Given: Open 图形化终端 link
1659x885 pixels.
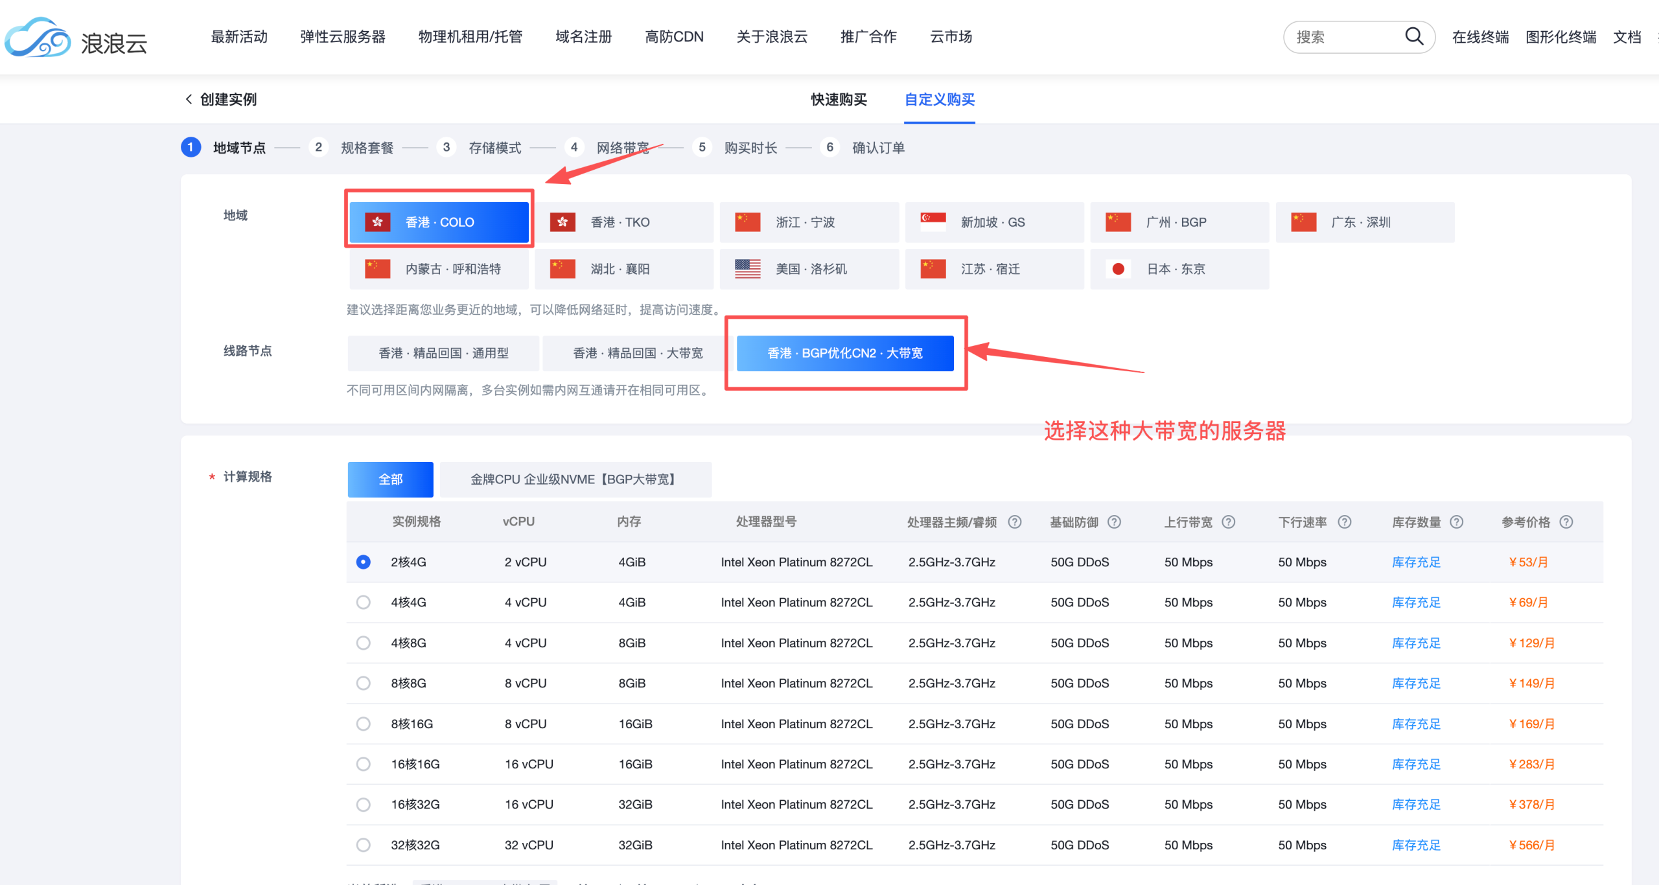Looking at the screenshot, I should [1560, 37].
